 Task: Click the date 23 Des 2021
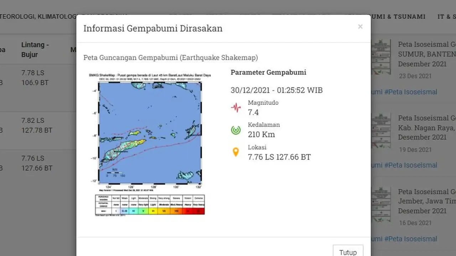point(415,76)
